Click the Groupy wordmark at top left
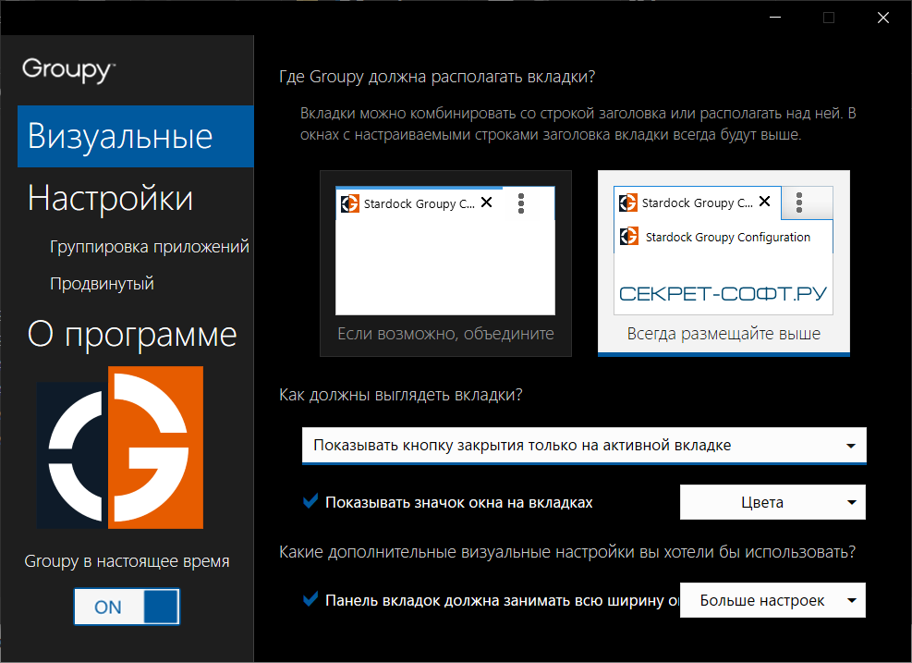 click(x=68, y=69)
